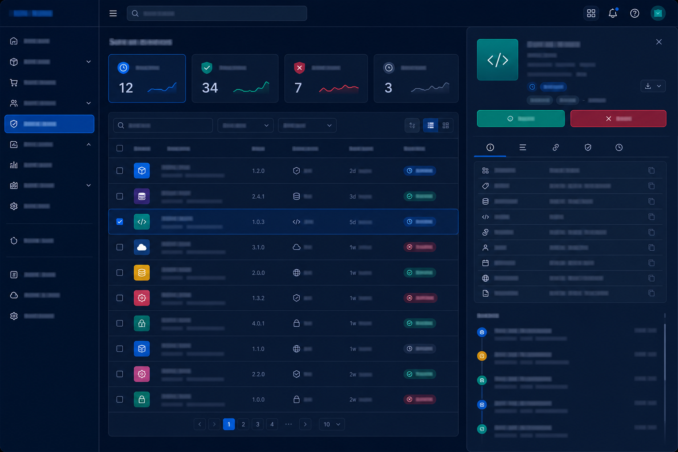Go to the home icon in the sidebar

(14, 41)
